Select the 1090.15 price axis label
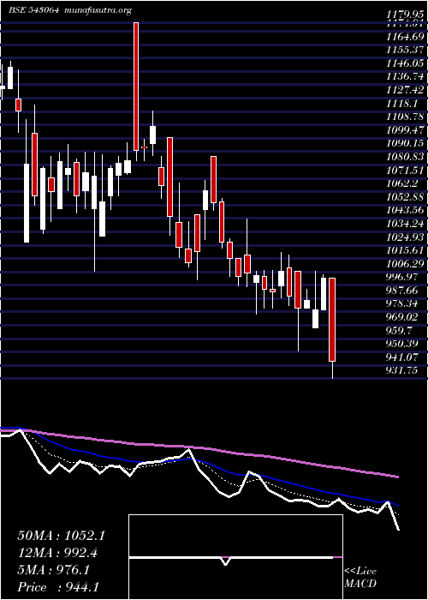428x600 pixels. pos(405,143)
